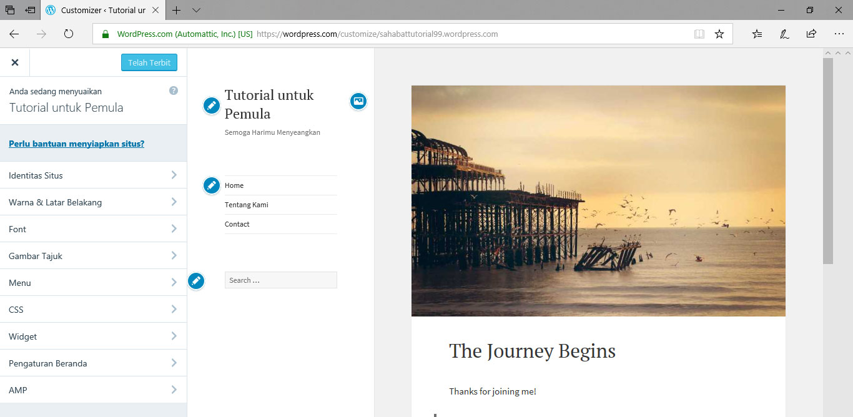Click the pencil edit icon beside site title
Image resolution: width=853 pixels, height=417 pixels.
click(x=212, y=105)
